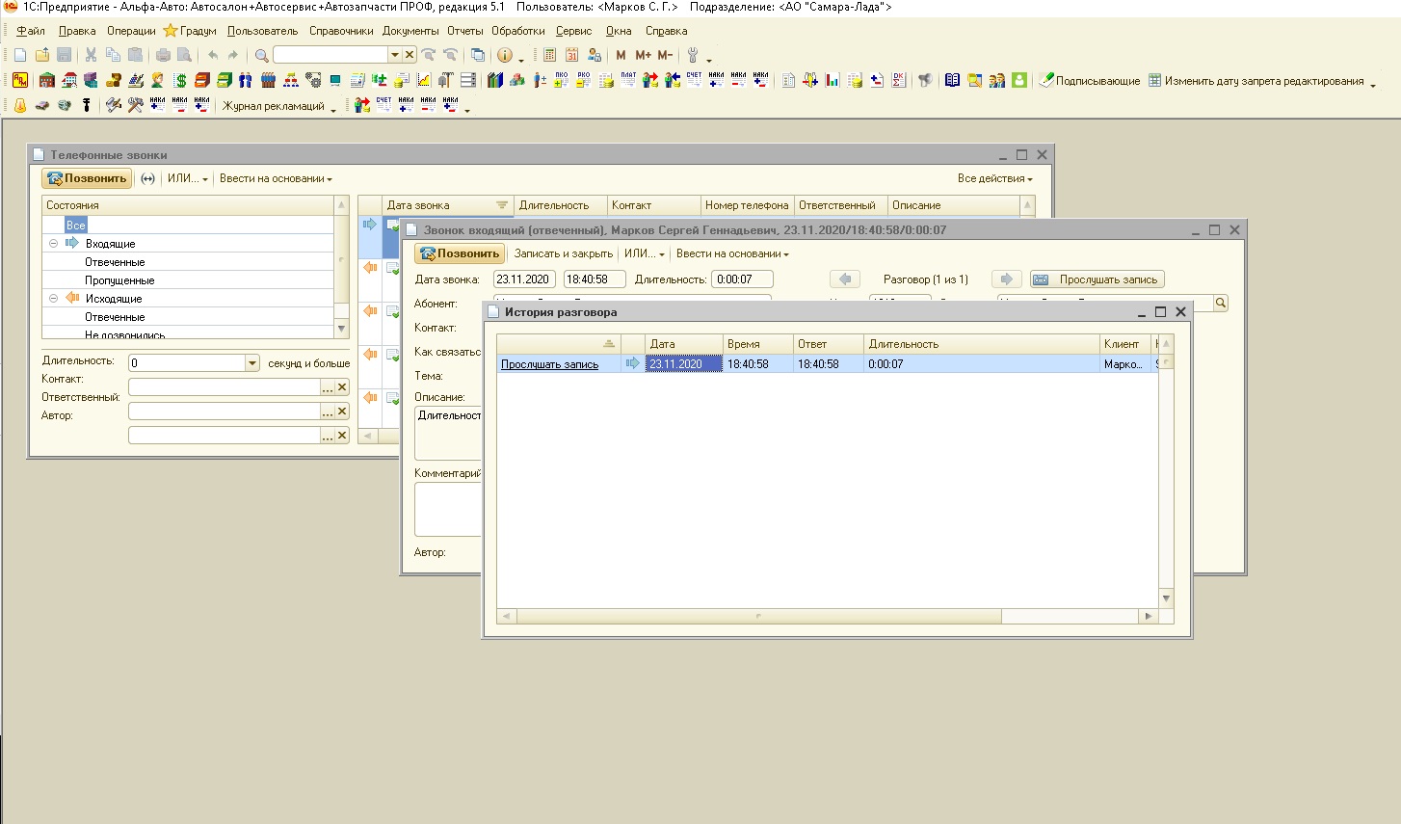Viewport: 1401px width, 824px height.
Task: Open the Calendar icon
Action: coord(571,55)
